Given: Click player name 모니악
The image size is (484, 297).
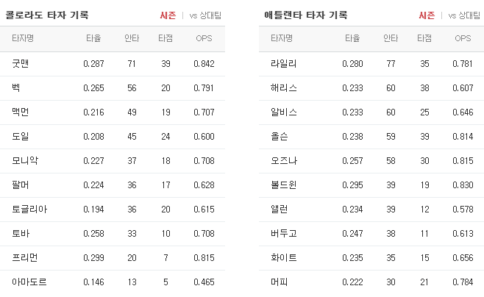Looking at the screenshot, I should click(25, 161).
